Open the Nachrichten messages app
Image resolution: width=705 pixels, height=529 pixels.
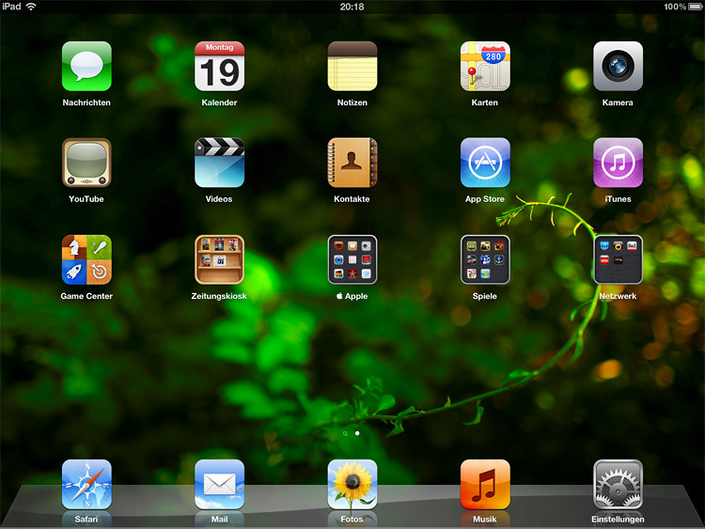point(86,66)
